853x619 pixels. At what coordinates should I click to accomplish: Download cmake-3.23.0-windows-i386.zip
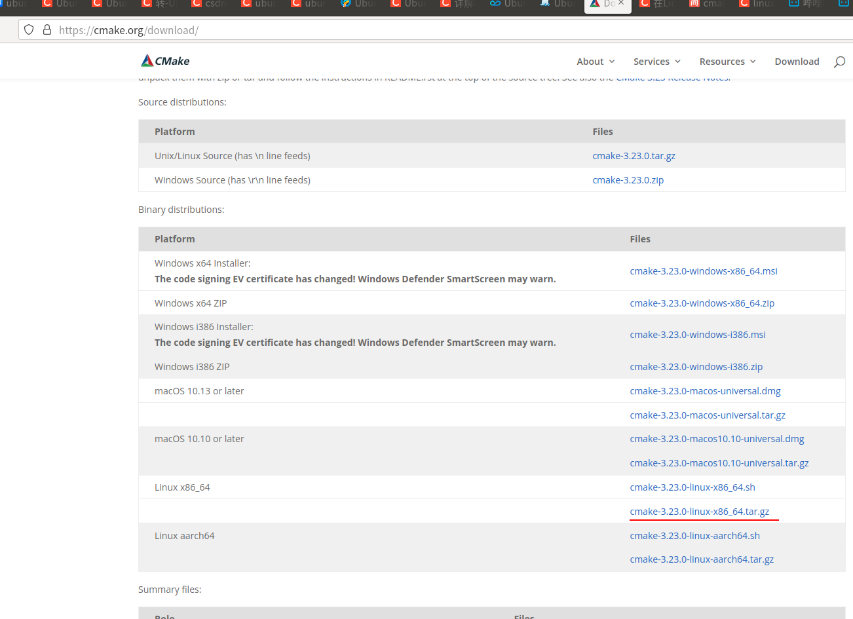pos(696,367)
